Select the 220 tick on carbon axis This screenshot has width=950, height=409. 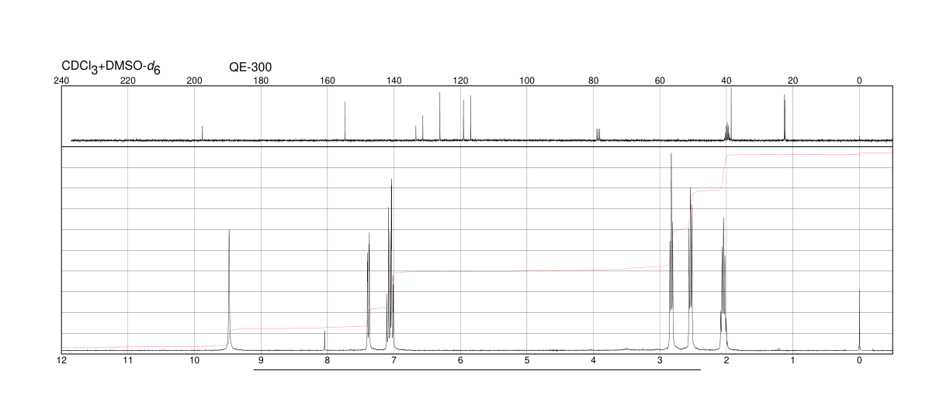(x=128, y=81)
